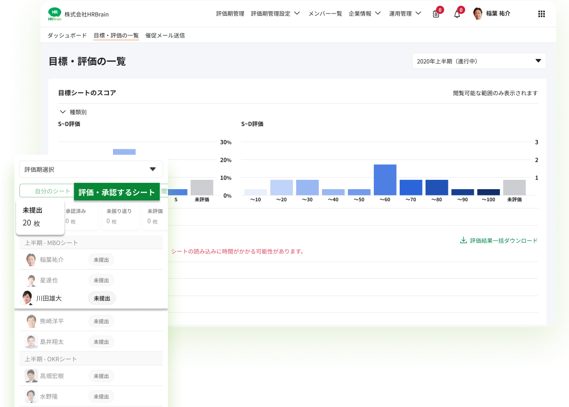Image resolution: width=569 pixels, height=407 pixels.
Task: Collapse the 種類別 chart section
Action: click(63, 111)
